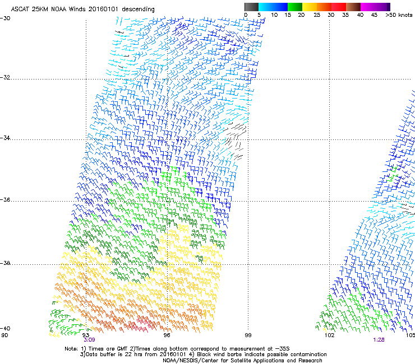Image resolution: width=415 pixels, height=364 pixels.
Task: Click the '93' longitude axis label
Action: (86, 335)
